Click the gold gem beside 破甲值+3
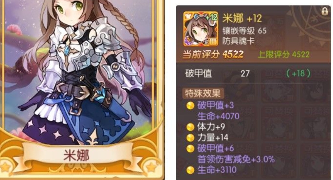 pos(190,105)
